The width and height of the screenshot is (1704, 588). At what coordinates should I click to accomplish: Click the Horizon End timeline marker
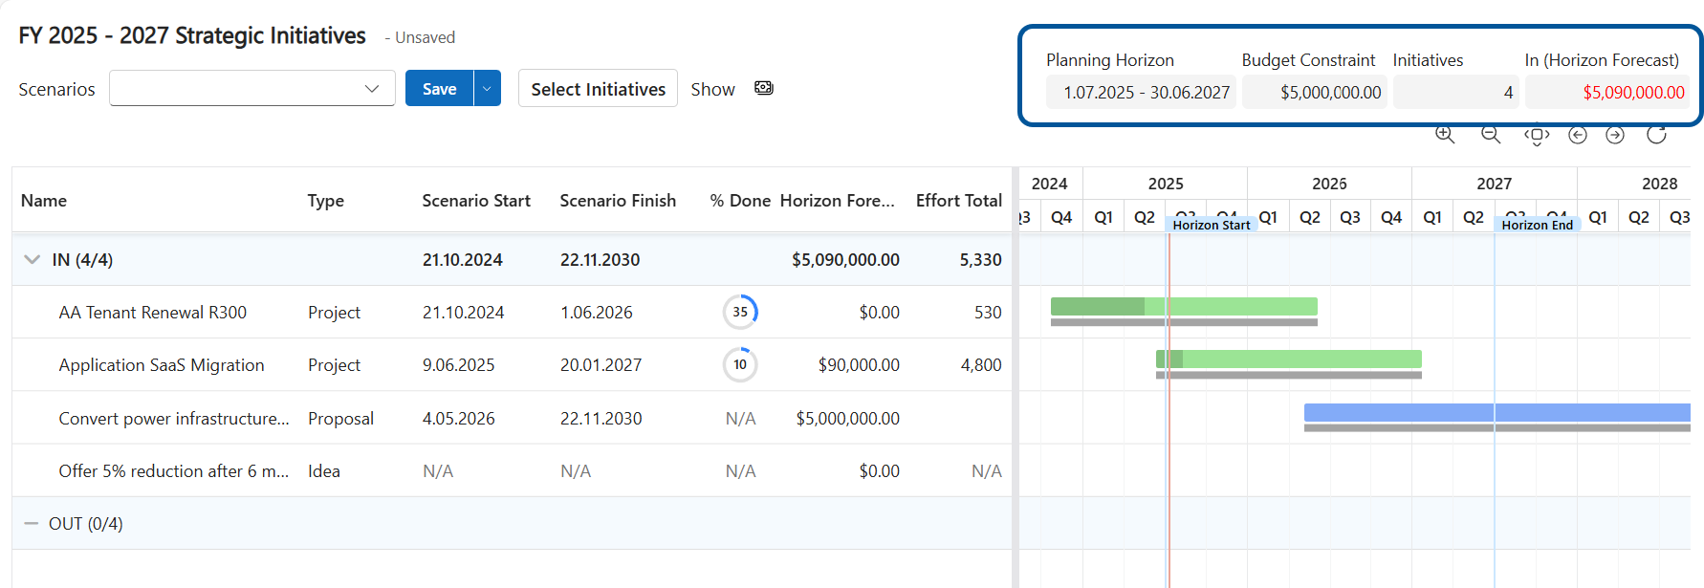pos(1536,225)
